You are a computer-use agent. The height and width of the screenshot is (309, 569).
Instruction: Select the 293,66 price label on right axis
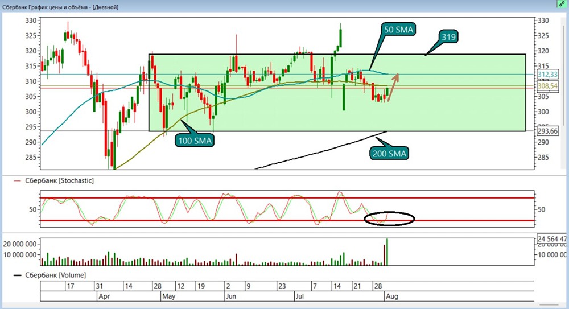[x=547, y=131]
